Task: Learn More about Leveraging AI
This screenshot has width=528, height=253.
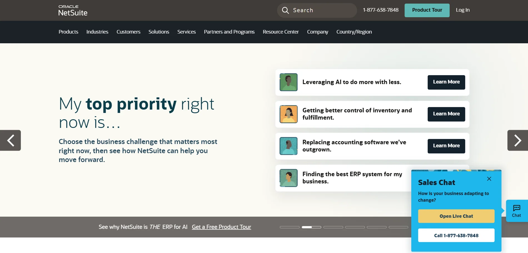Action: [x=446, y=82]
